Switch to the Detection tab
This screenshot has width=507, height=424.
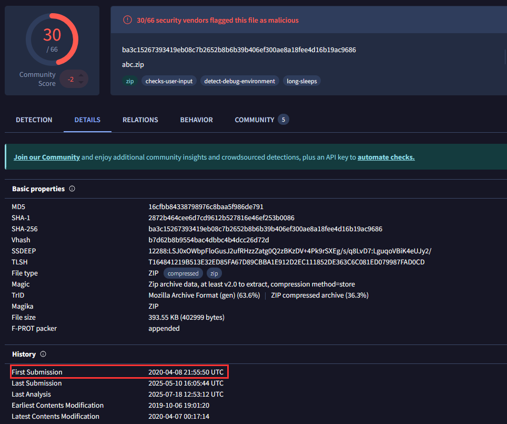(x=34, y=120)
